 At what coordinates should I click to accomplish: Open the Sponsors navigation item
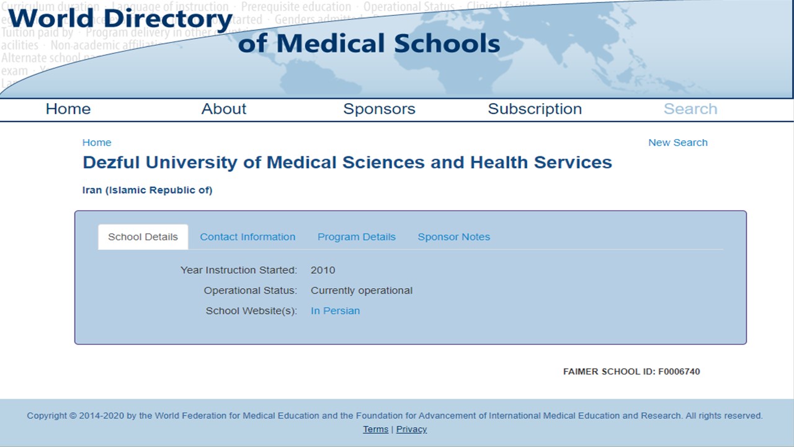379,109
